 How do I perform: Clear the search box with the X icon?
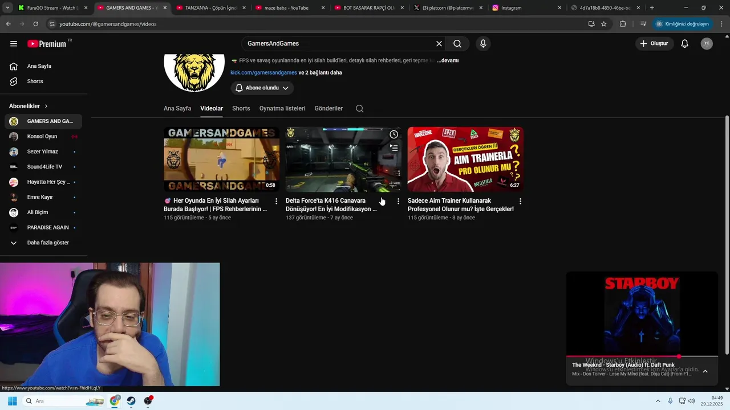pyautogui.click(x=439, y=44)
